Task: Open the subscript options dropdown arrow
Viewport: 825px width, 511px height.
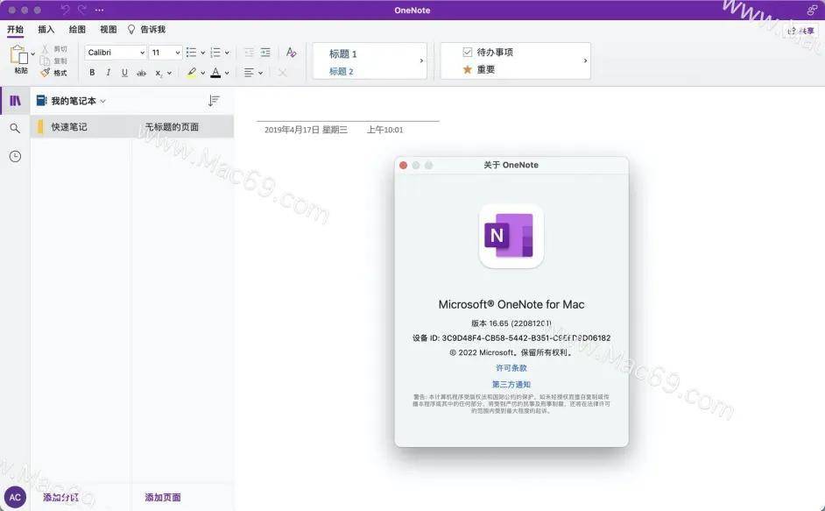Action: [169, 74]
